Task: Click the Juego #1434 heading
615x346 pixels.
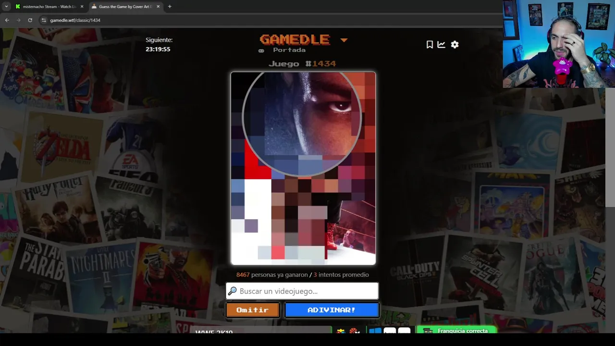Action: tap(302, 63)
